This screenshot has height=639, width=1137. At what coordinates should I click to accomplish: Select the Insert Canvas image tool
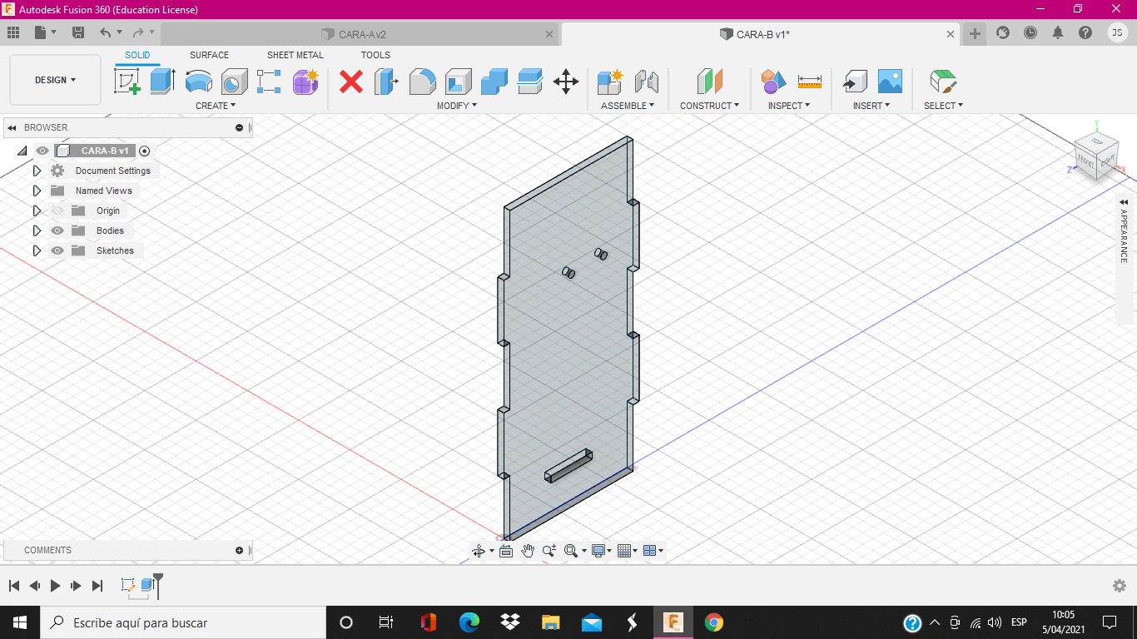click(x=890, y=82)
